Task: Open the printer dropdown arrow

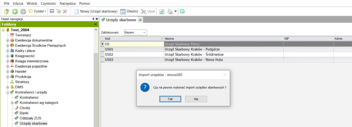Action: tap(176, 11)
